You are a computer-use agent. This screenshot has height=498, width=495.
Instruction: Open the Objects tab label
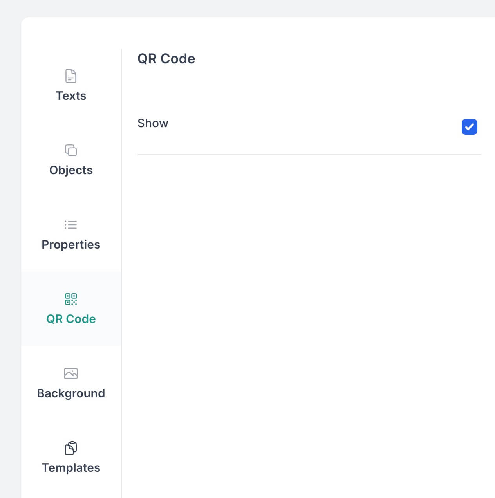[x=71, y=170]
